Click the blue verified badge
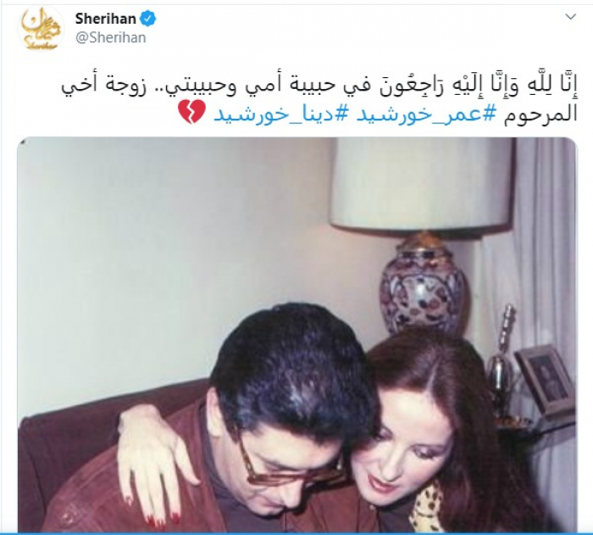The width and height of the screenshot is (593, 535). (x=148, y=18)
